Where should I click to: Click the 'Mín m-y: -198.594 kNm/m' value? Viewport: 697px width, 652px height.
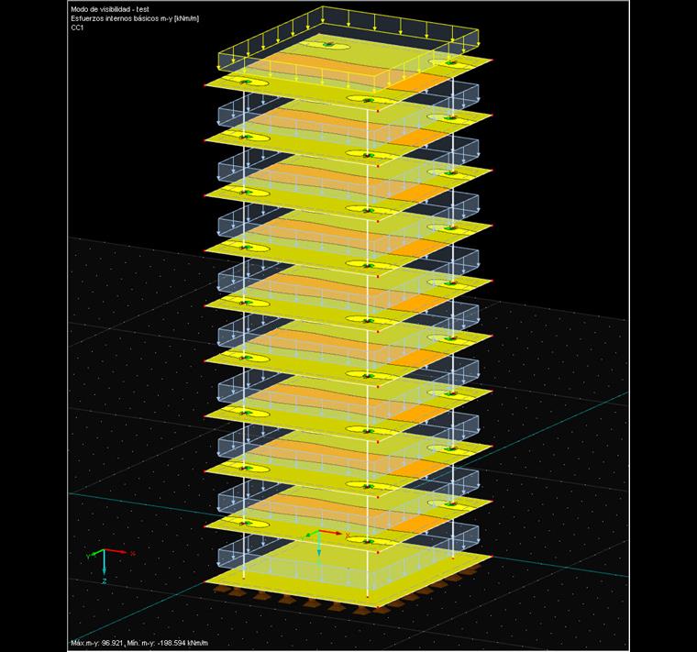tap(167, 643)
